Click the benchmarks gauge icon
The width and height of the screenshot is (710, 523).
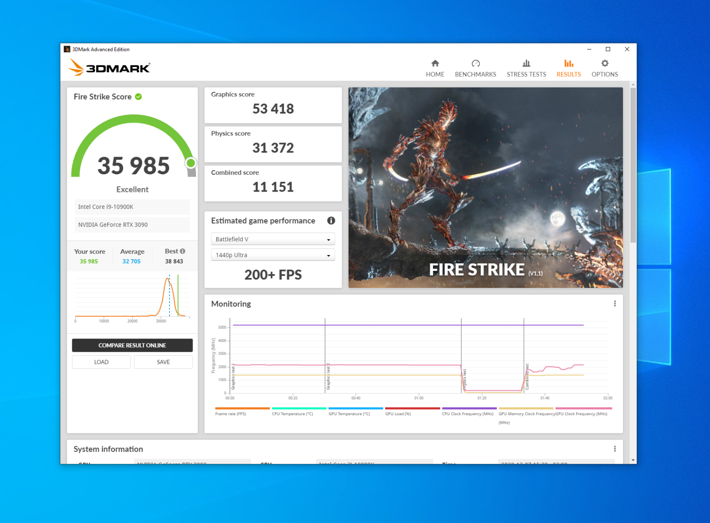click(476, 63)
